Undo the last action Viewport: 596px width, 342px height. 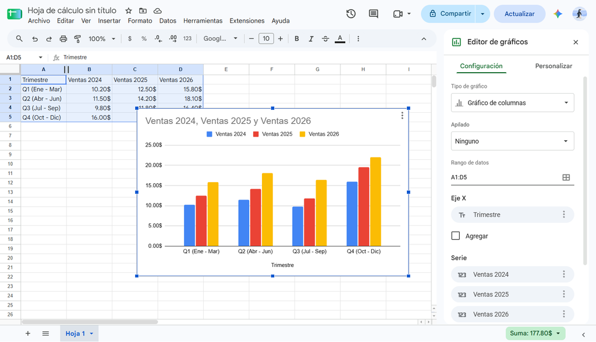point(35,39)
